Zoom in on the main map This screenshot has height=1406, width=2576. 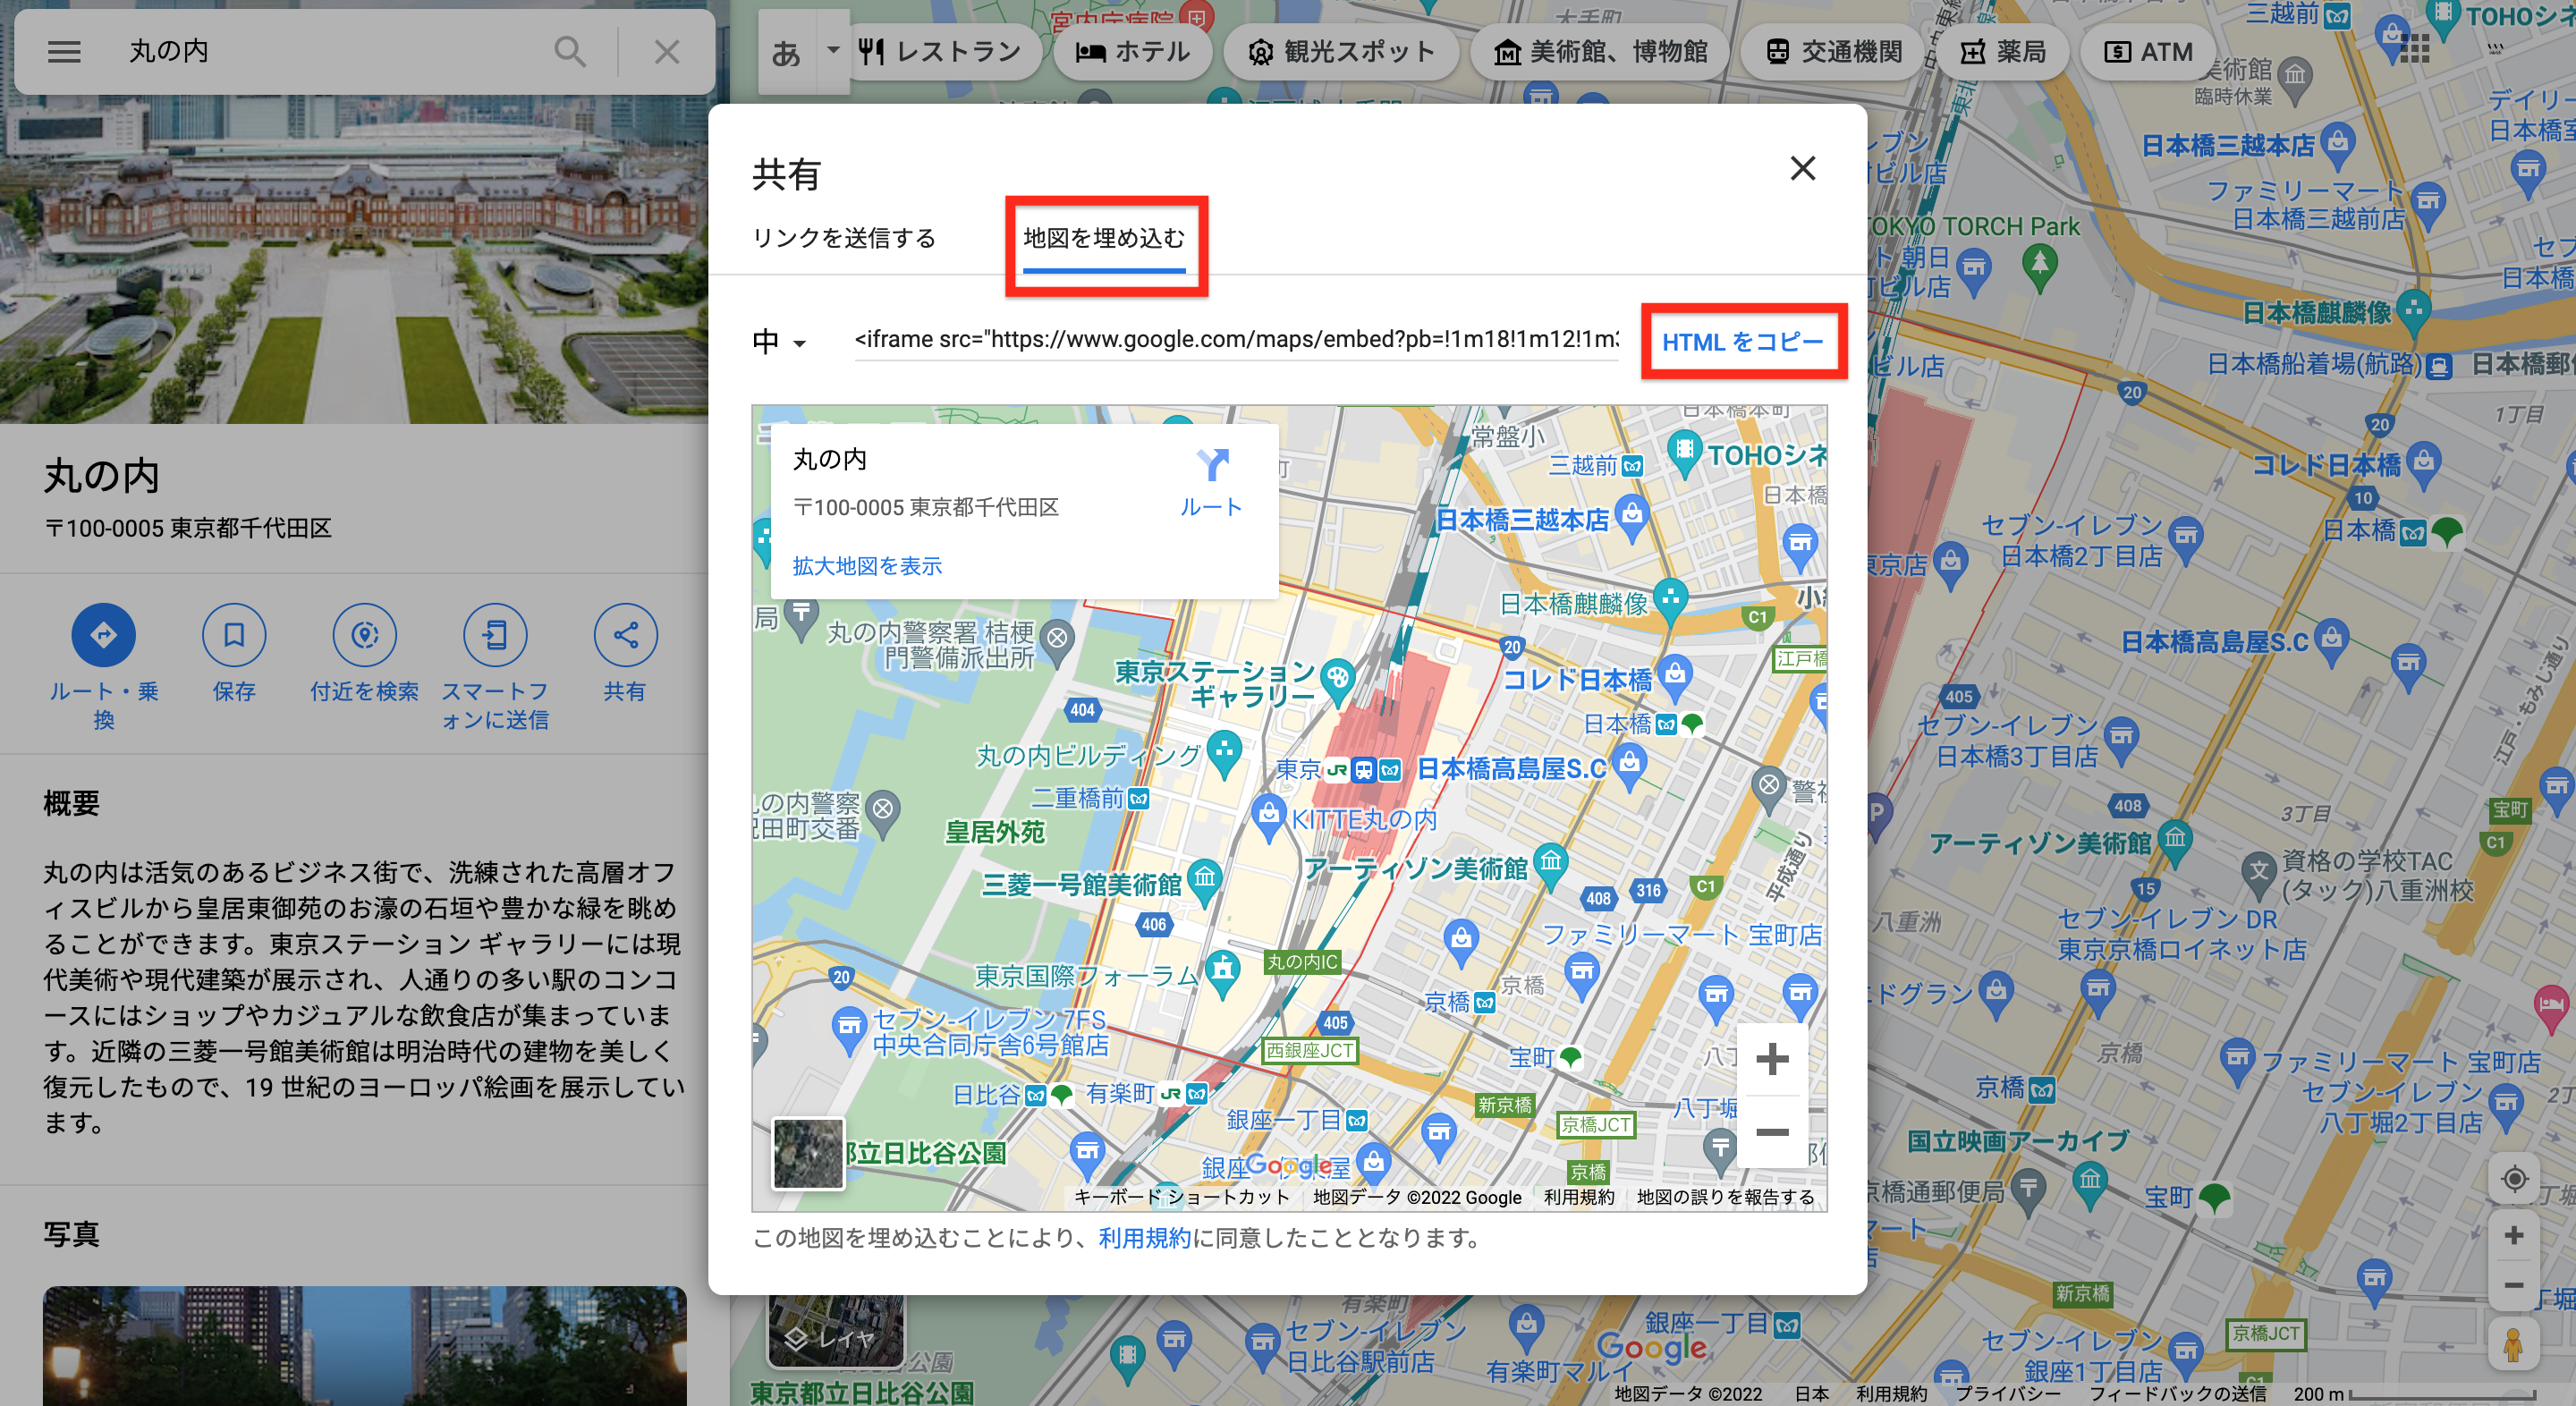point(2513,1236)
